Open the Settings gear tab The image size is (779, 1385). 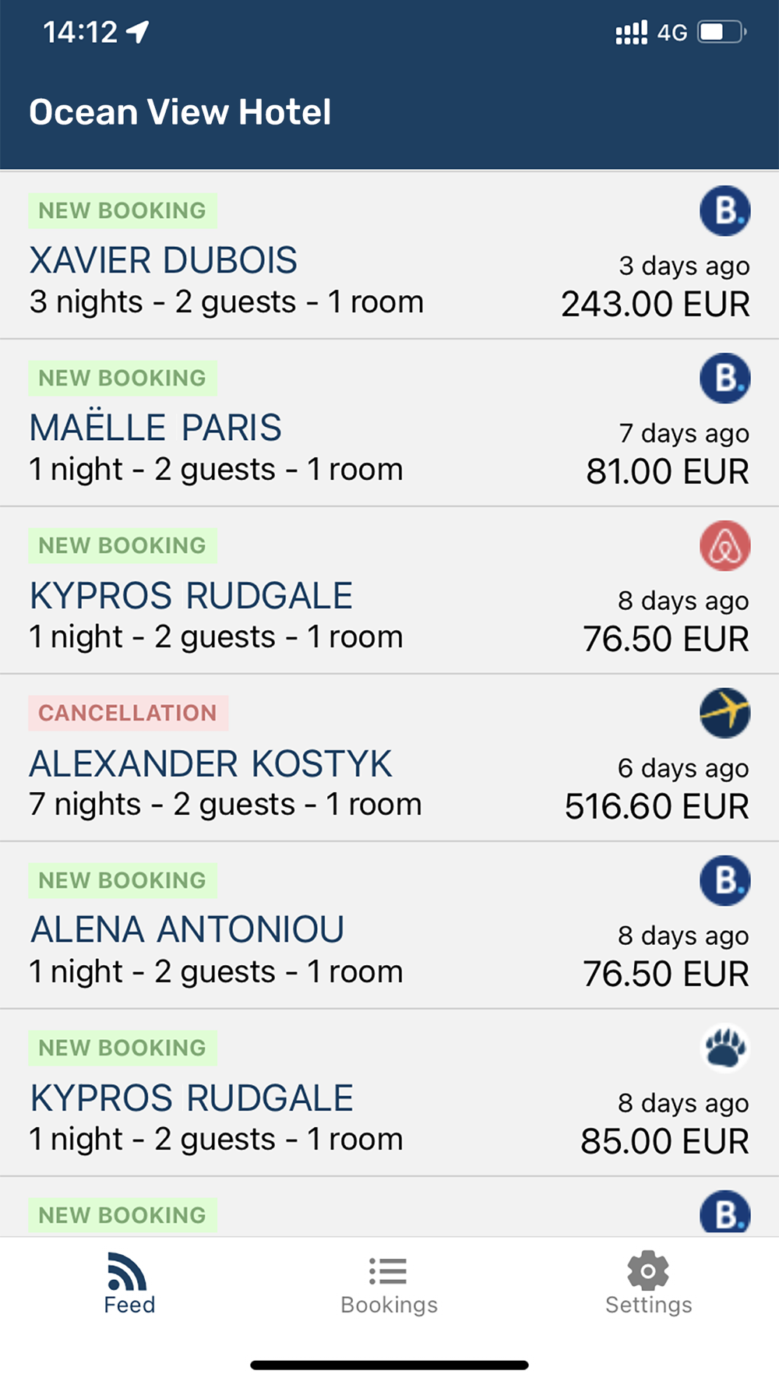(x=648, y=1284)
